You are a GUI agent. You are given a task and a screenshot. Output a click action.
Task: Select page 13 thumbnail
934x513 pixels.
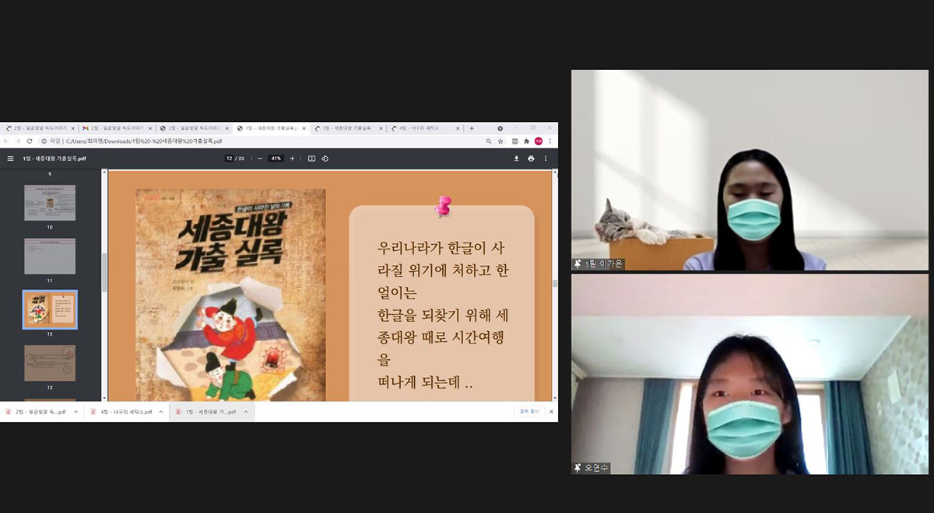point(50,363)
